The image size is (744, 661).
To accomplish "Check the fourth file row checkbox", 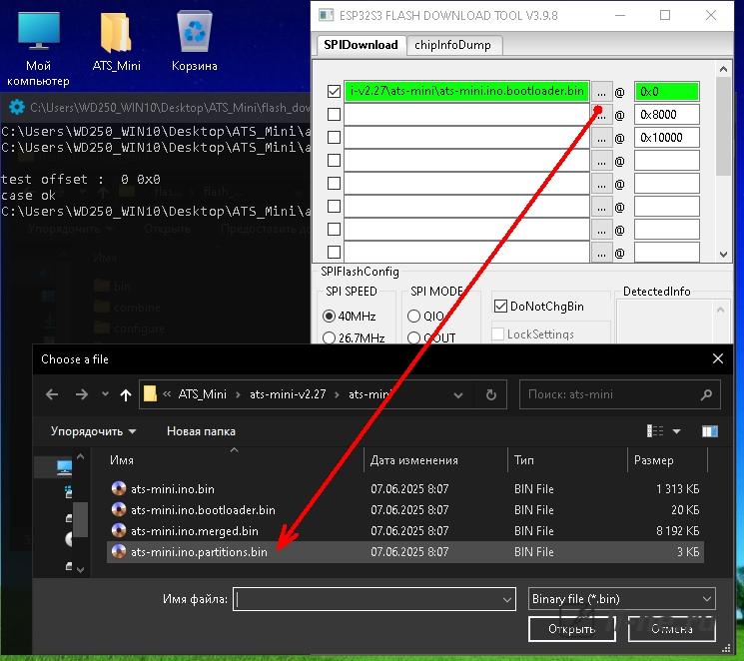I will click(x=334, y=161).
